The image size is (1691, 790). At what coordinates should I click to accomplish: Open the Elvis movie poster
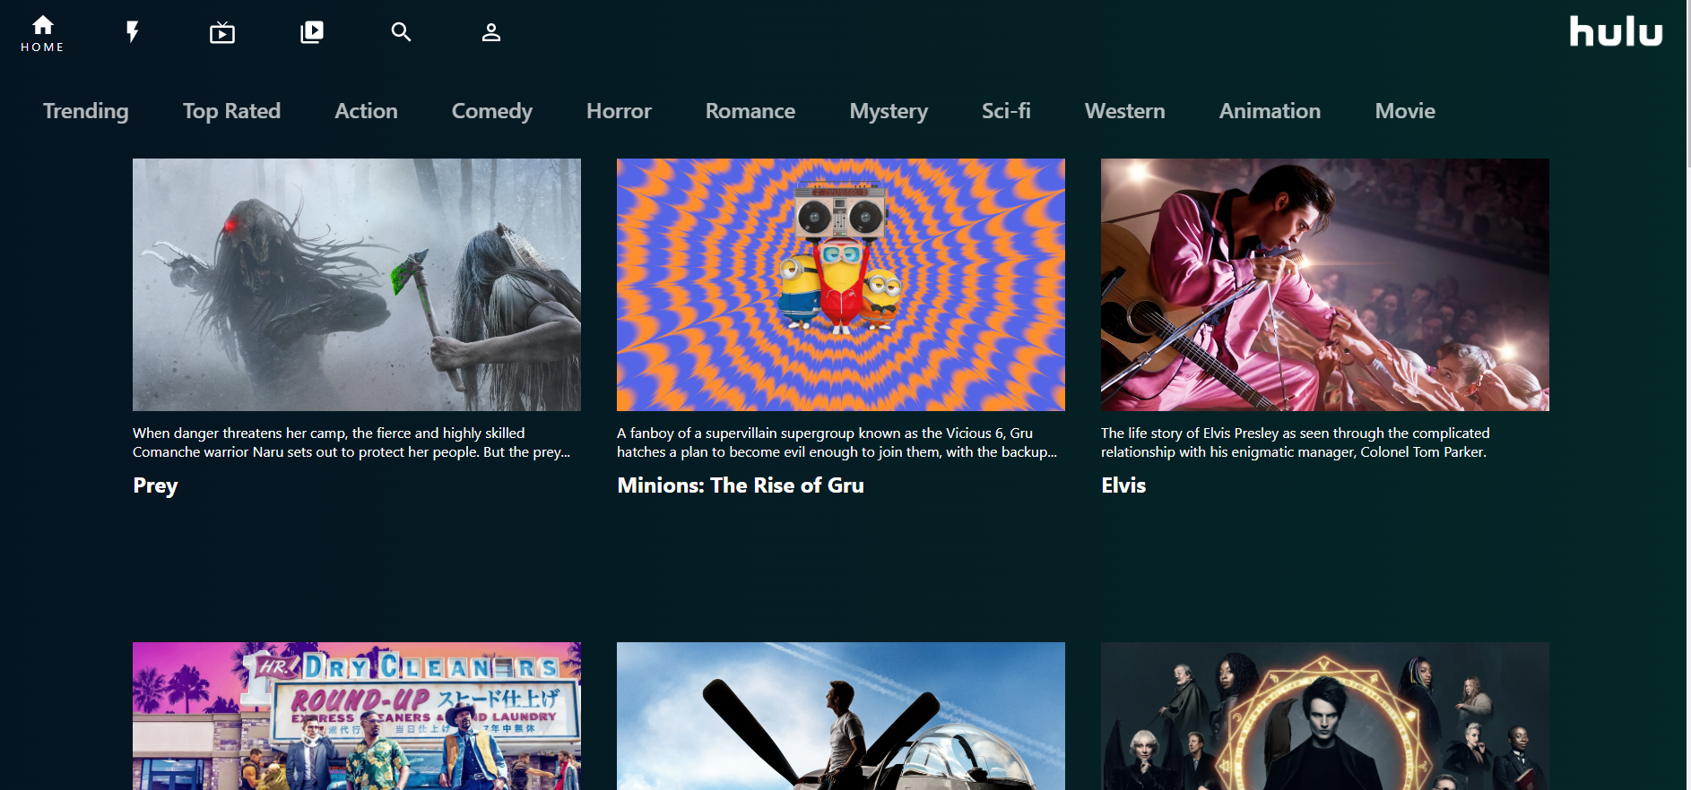pos(1325,285)
